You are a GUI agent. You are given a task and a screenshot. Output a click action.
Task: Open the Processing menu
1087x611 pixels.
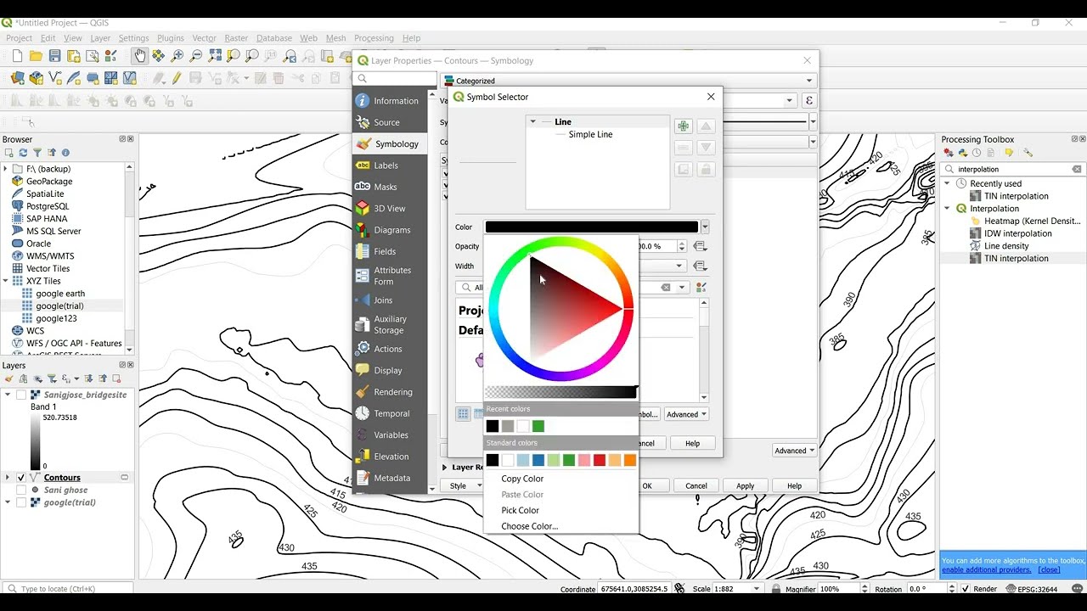coord(374,38)
